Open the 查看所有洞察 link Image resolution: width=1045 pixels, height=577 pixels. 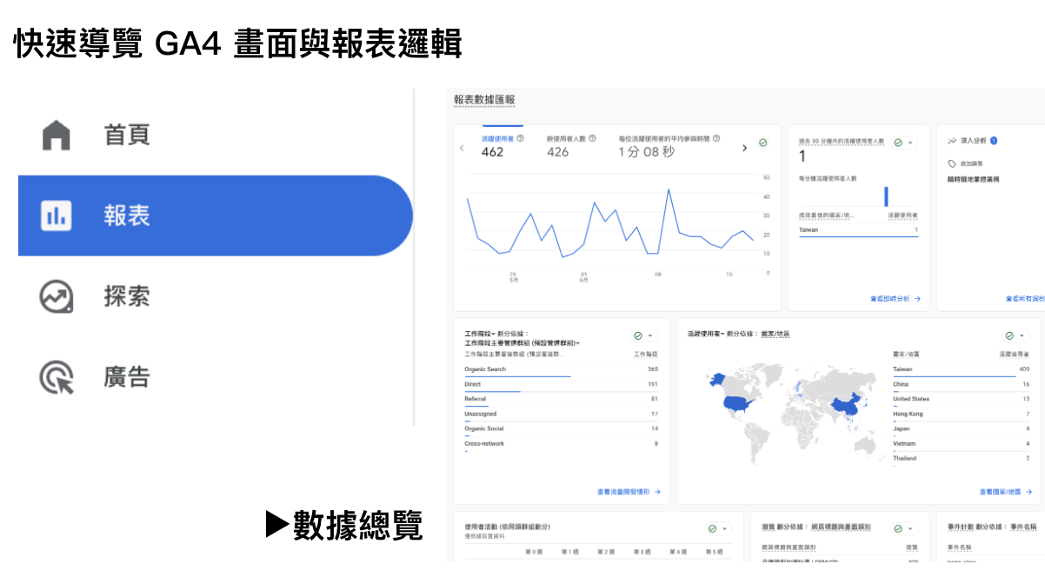pos(1024,299)
